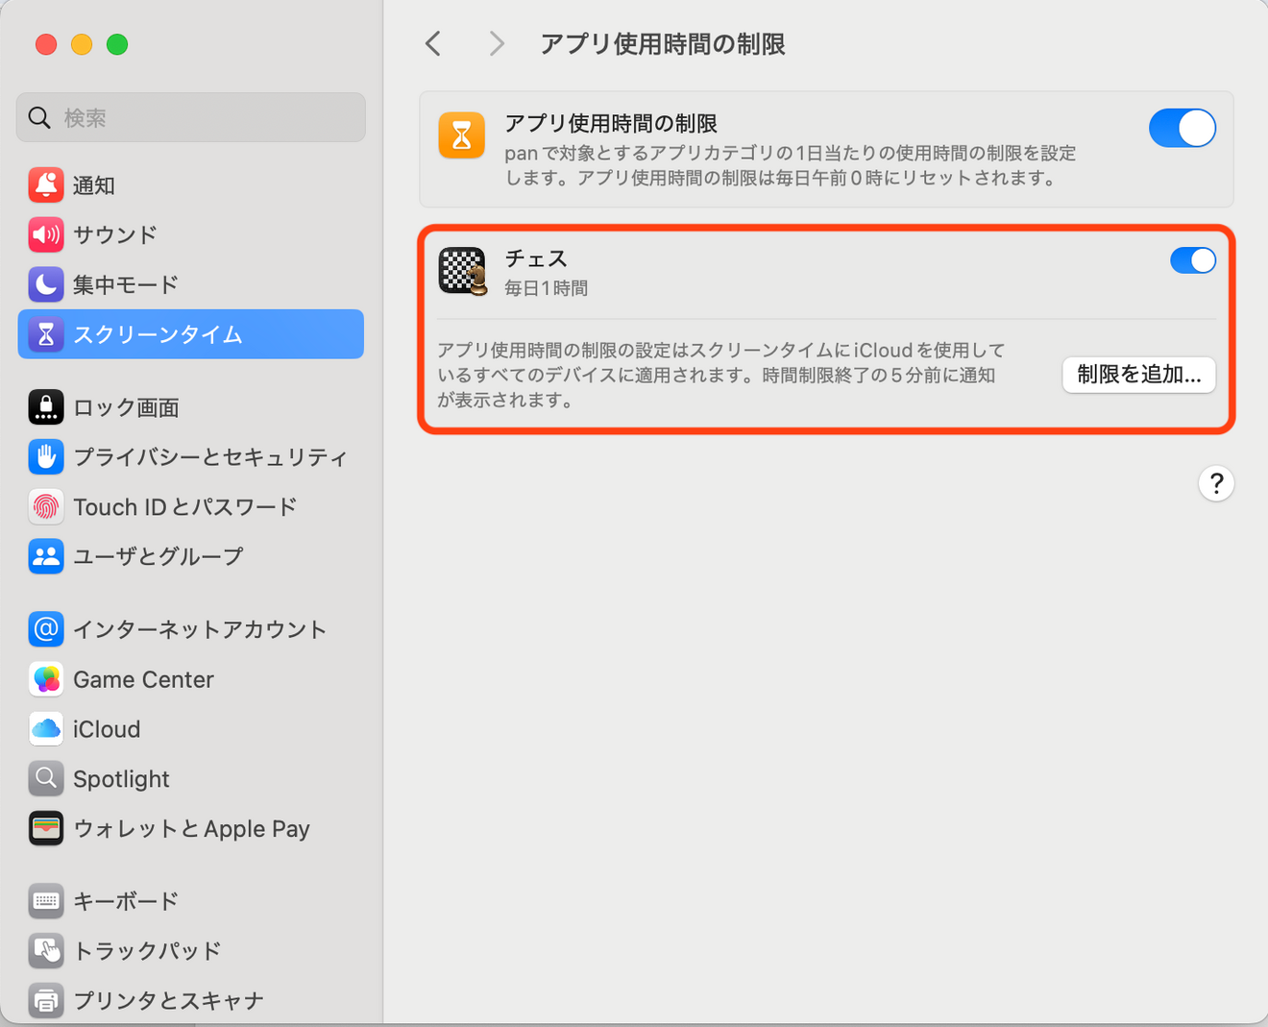Image resolution: width=1268 pixels, height=1027 pixels.
Task: Open ロック画面 settings
Action: [126, 407]
